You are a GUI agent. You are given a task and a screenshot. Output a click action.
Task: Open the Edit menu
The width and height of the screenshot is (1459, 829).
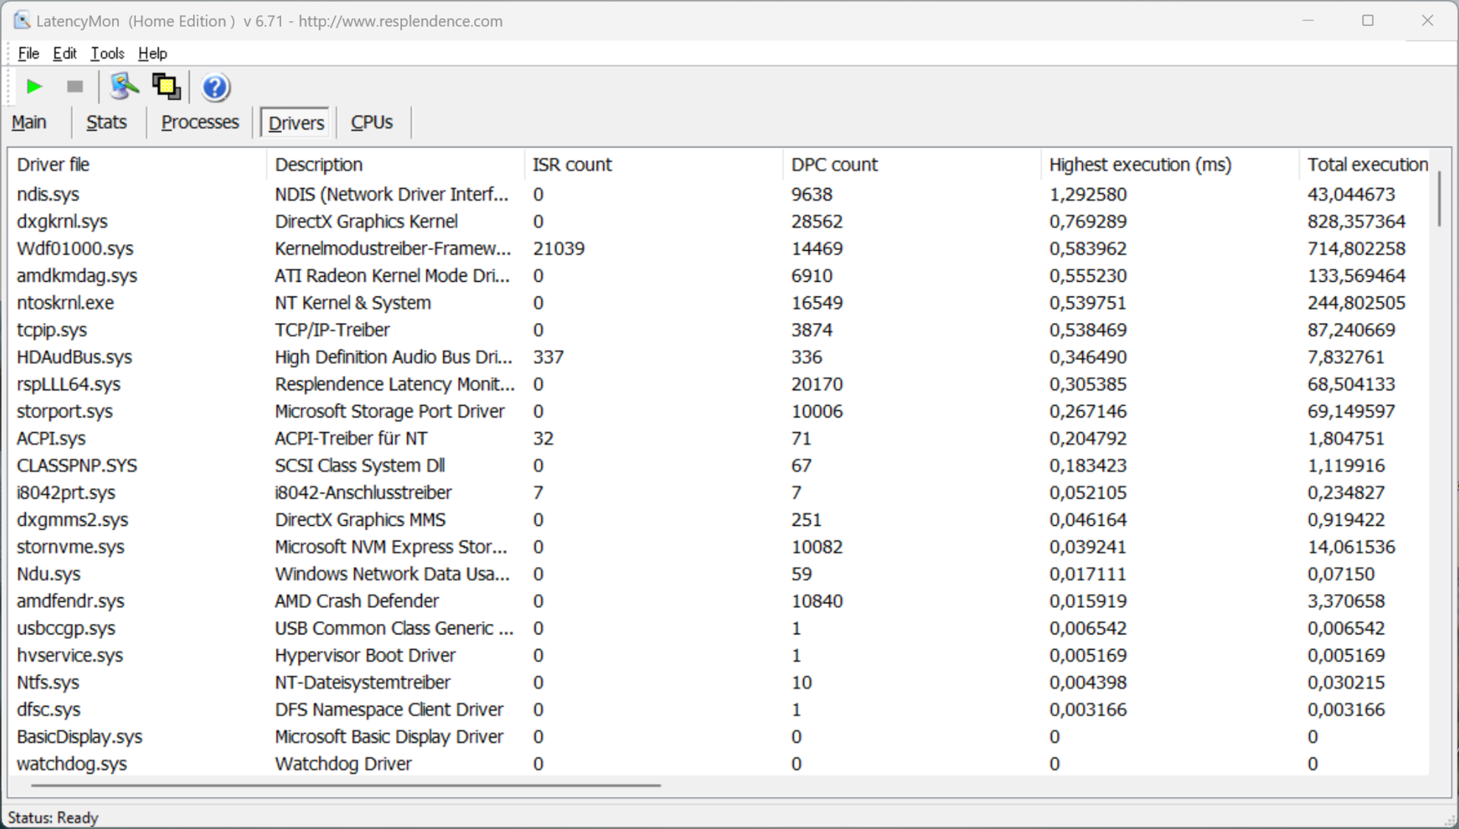(65, 53)
